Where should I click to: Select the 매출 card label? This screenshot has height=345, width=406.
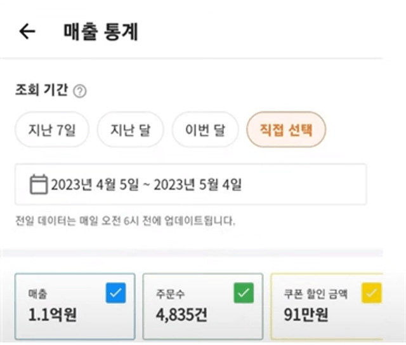(38, 294)
